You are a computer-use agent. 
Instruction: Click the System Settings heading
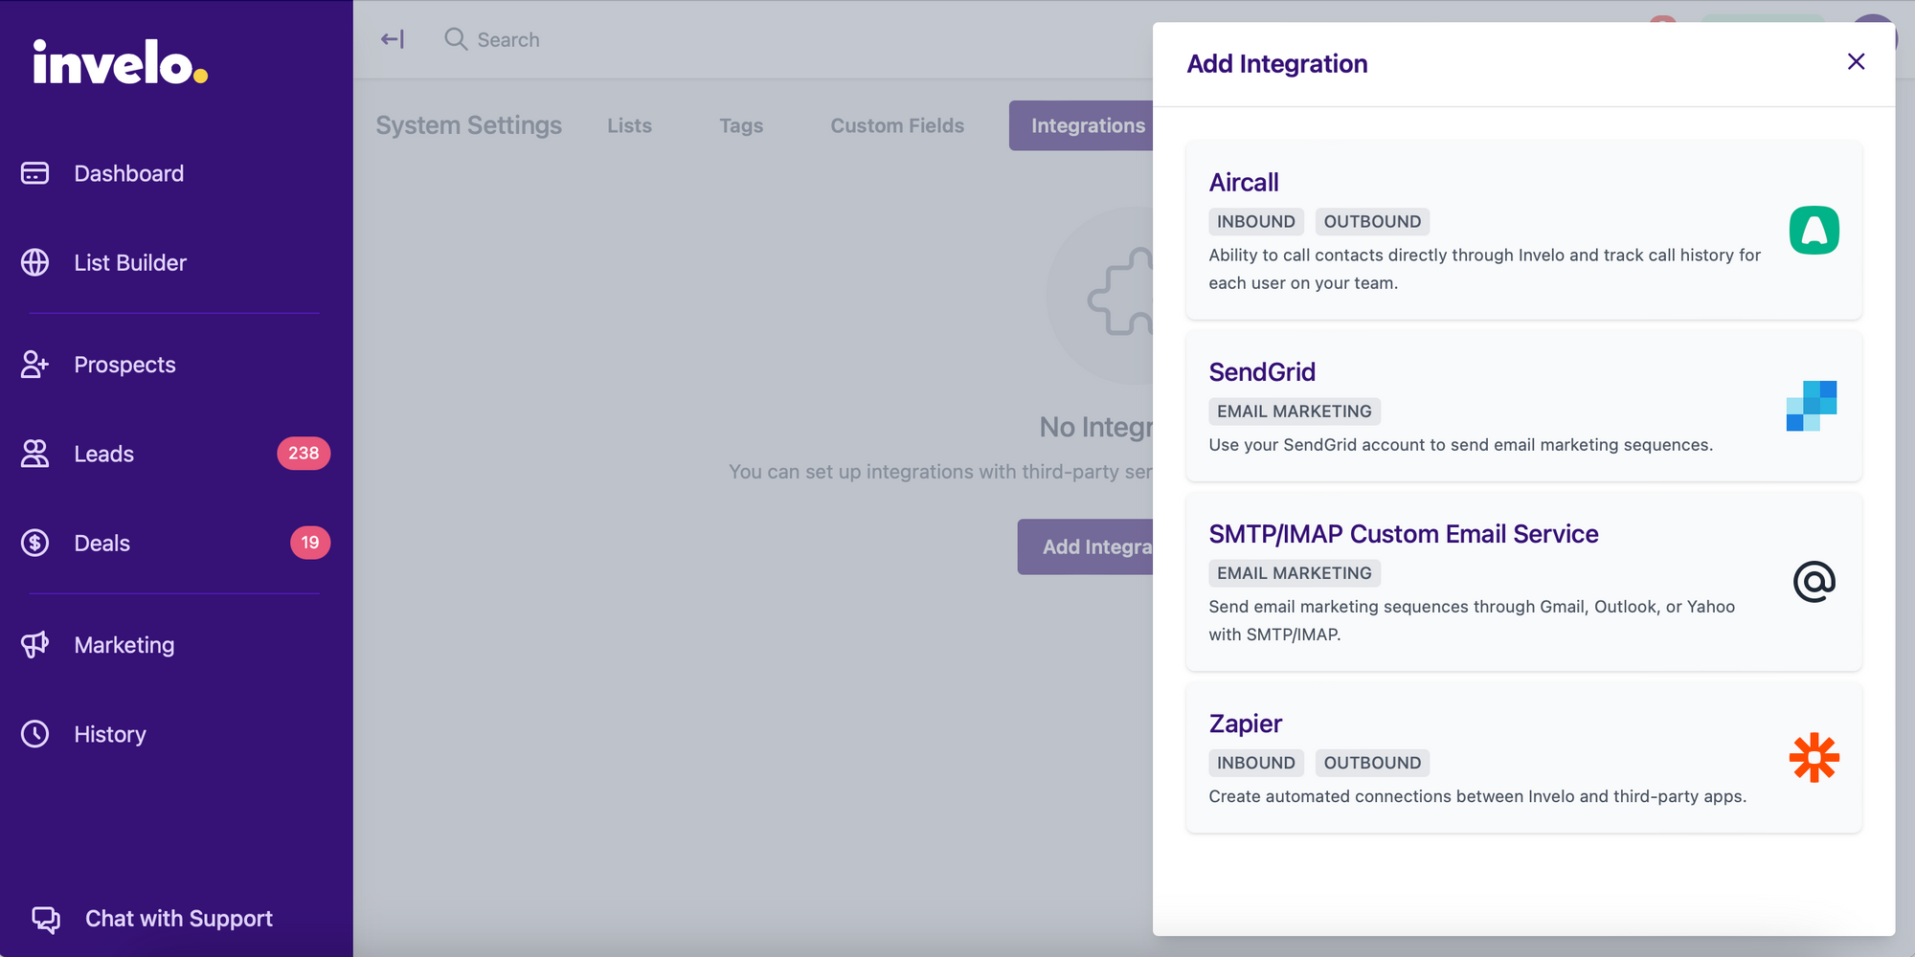(468, 125)
